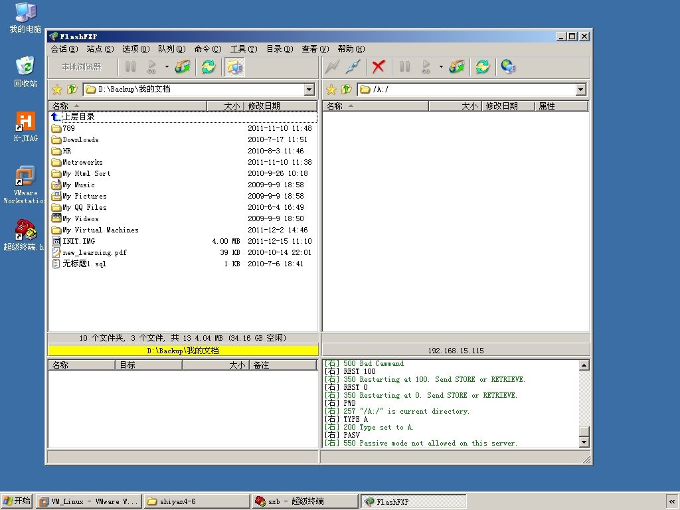This screenshot has width=680, height=510.
Task: Start the left pane queue transfer
Action: 151,67
